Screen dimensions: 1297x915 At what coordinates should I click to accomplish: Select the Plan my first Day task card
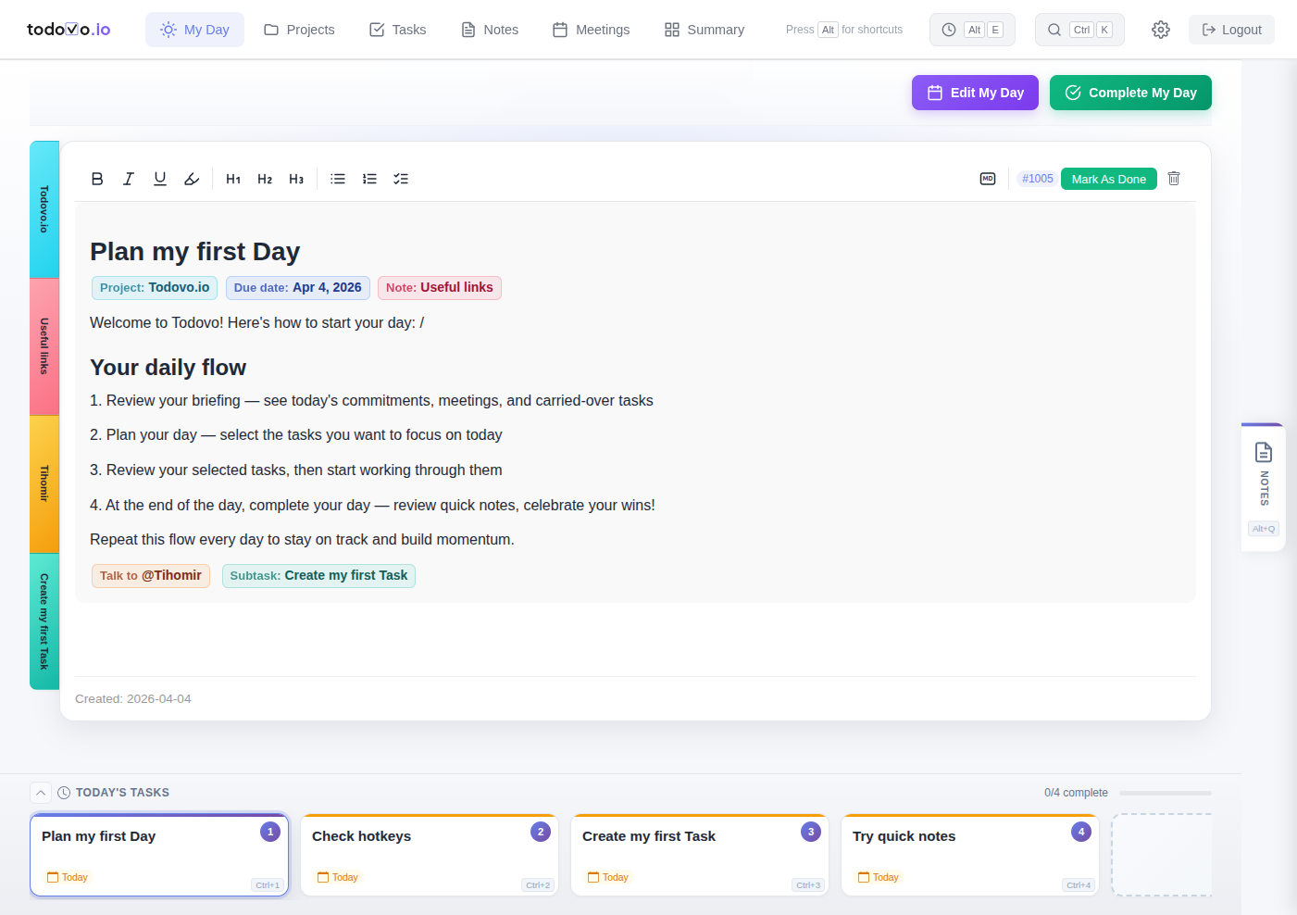click(159, 855)
